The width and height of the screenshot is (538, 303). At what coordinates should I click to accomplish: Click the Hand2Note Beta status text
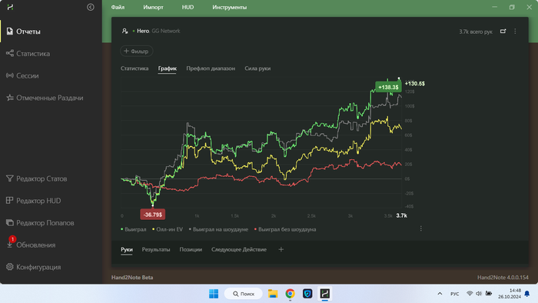(132, 278)
